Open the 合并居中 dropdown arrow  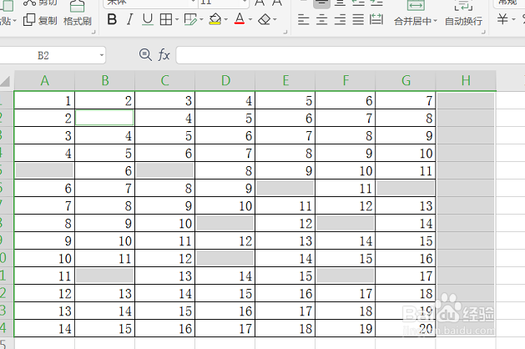point(435,21)
